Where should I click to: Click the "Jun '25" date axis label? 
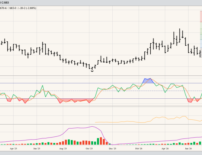37,149
